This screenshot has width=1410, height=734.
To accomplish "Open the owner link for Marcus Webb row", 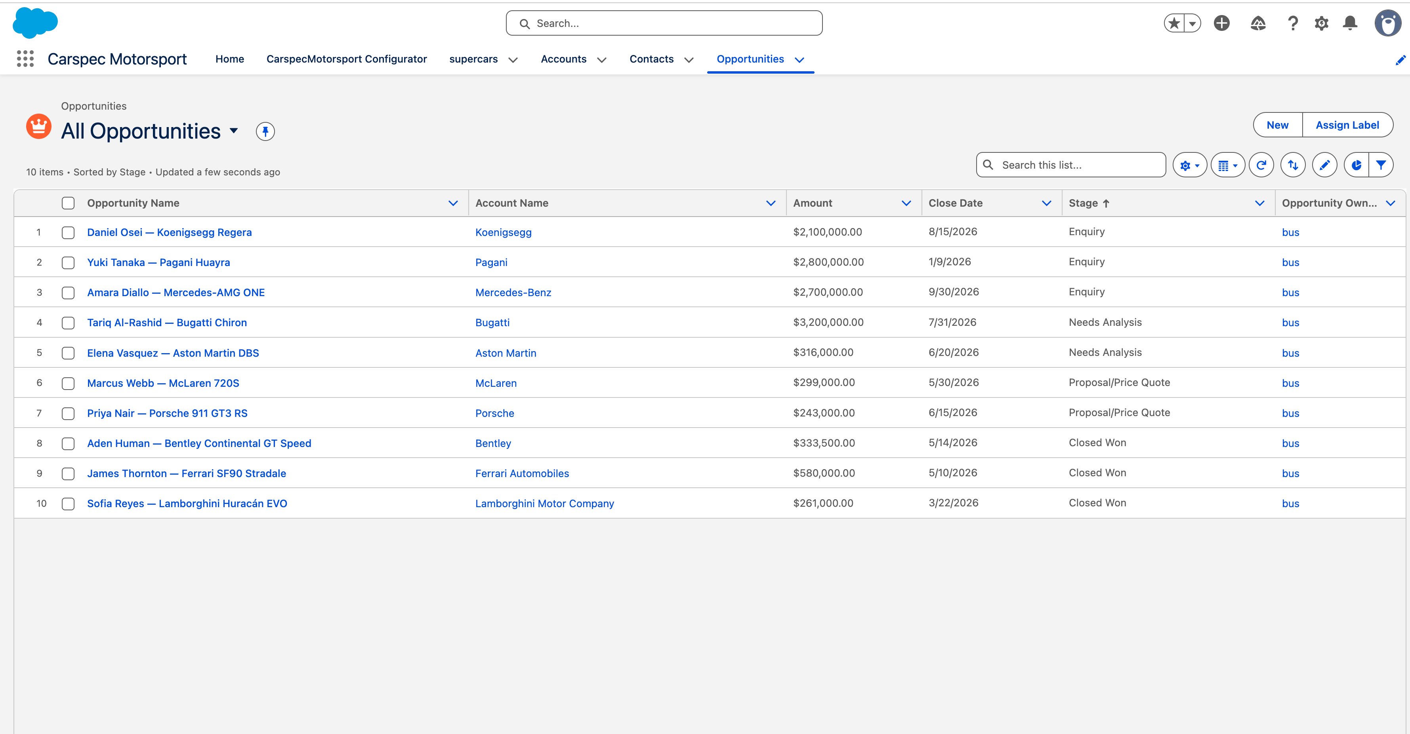I will [1291, 383].
